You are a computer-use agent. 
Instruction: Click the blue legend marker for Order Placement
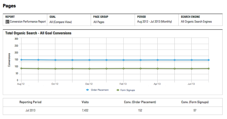[x=88, y=90]
